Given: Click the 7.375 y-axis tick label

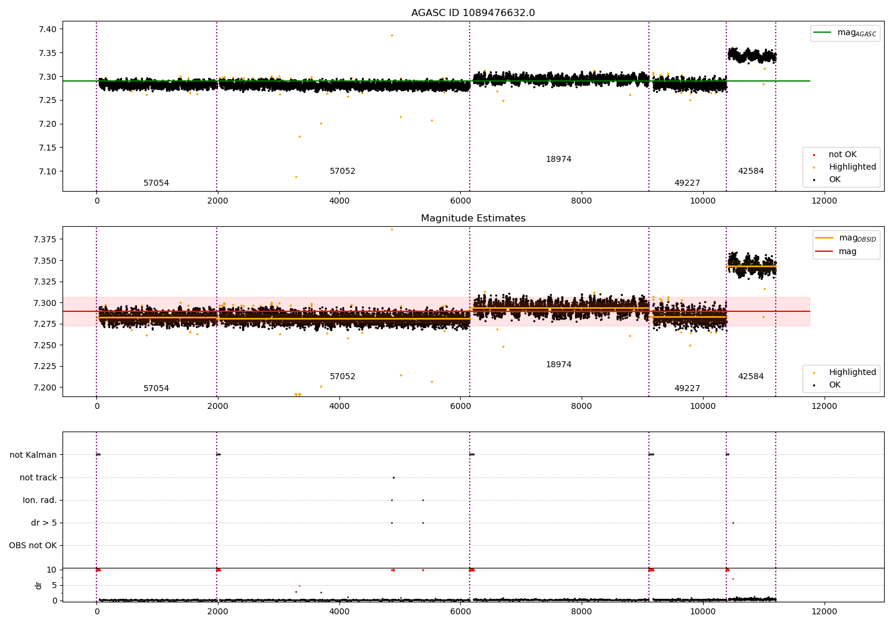Looking at the screenshot, I should pyautogui.click(x=45, y=239).
